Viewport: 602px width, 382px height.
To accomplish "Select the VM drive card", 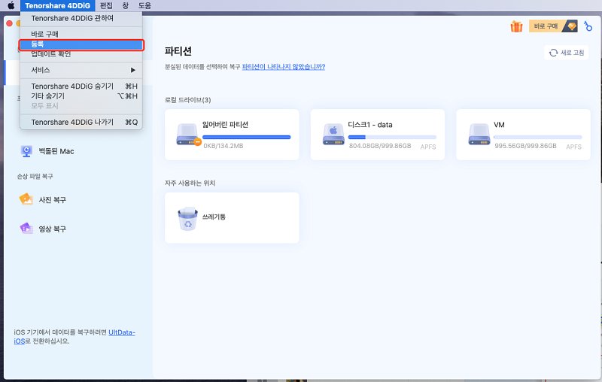I will (x=523, y=135).
